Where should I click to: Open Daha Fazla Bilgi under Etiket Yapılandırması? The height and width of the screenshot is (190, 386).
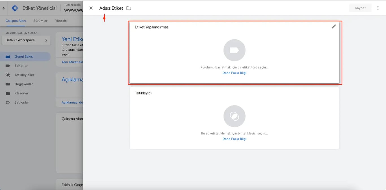coord(234,72)
